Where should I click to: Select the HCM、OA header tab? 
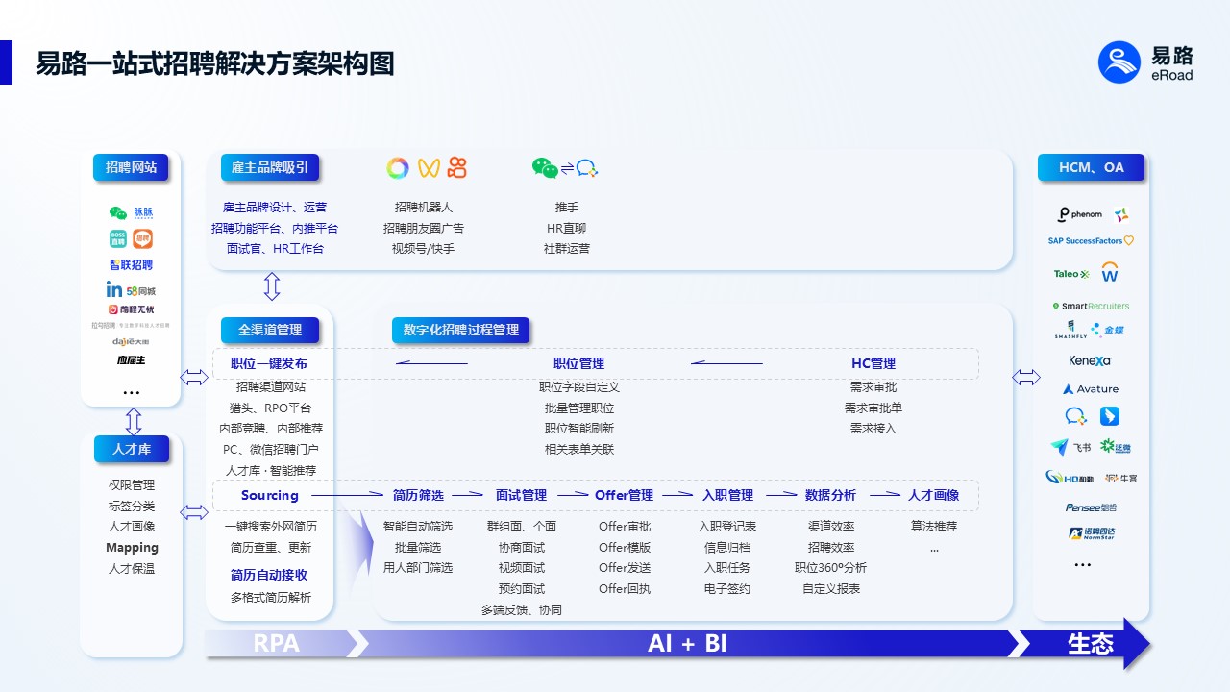coord(1091,167)
